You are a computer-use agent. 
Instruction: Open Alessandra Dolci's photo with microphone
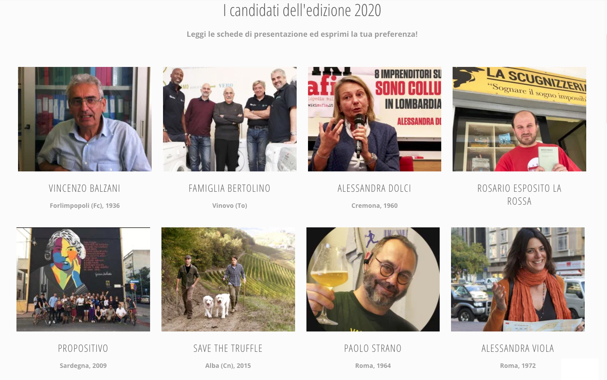(x=375, y=119)
